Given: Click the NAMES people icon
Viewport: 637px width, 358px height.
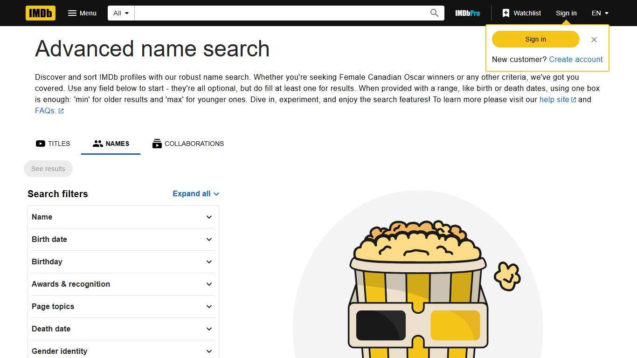Looking at the screenshot, I should click(x=98, y=144).
